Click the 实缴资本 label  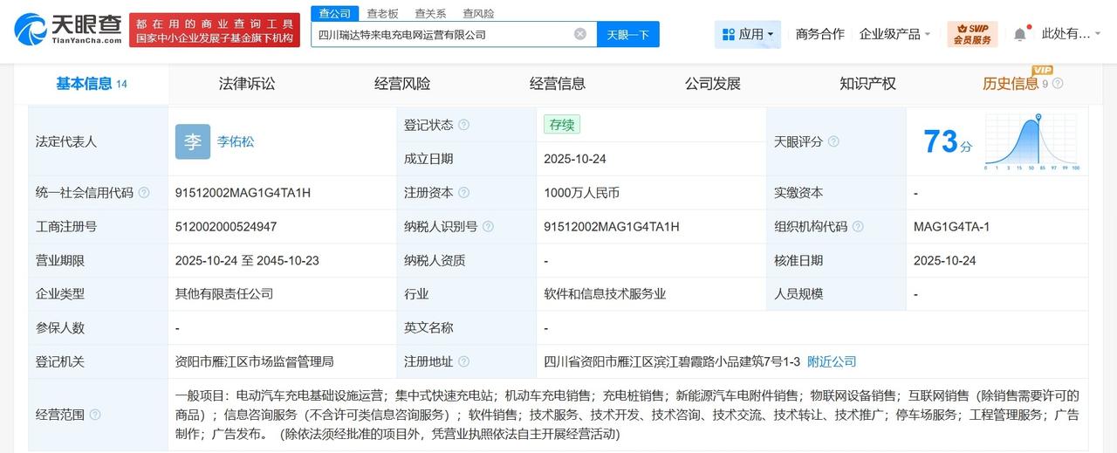[x=798, y=193]
